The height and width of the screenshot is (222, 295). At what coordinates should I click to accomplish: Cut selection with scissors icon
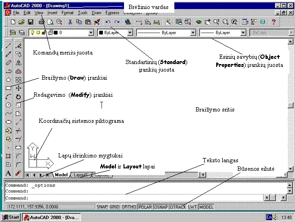pyautogui.click(x=70, y=22)
